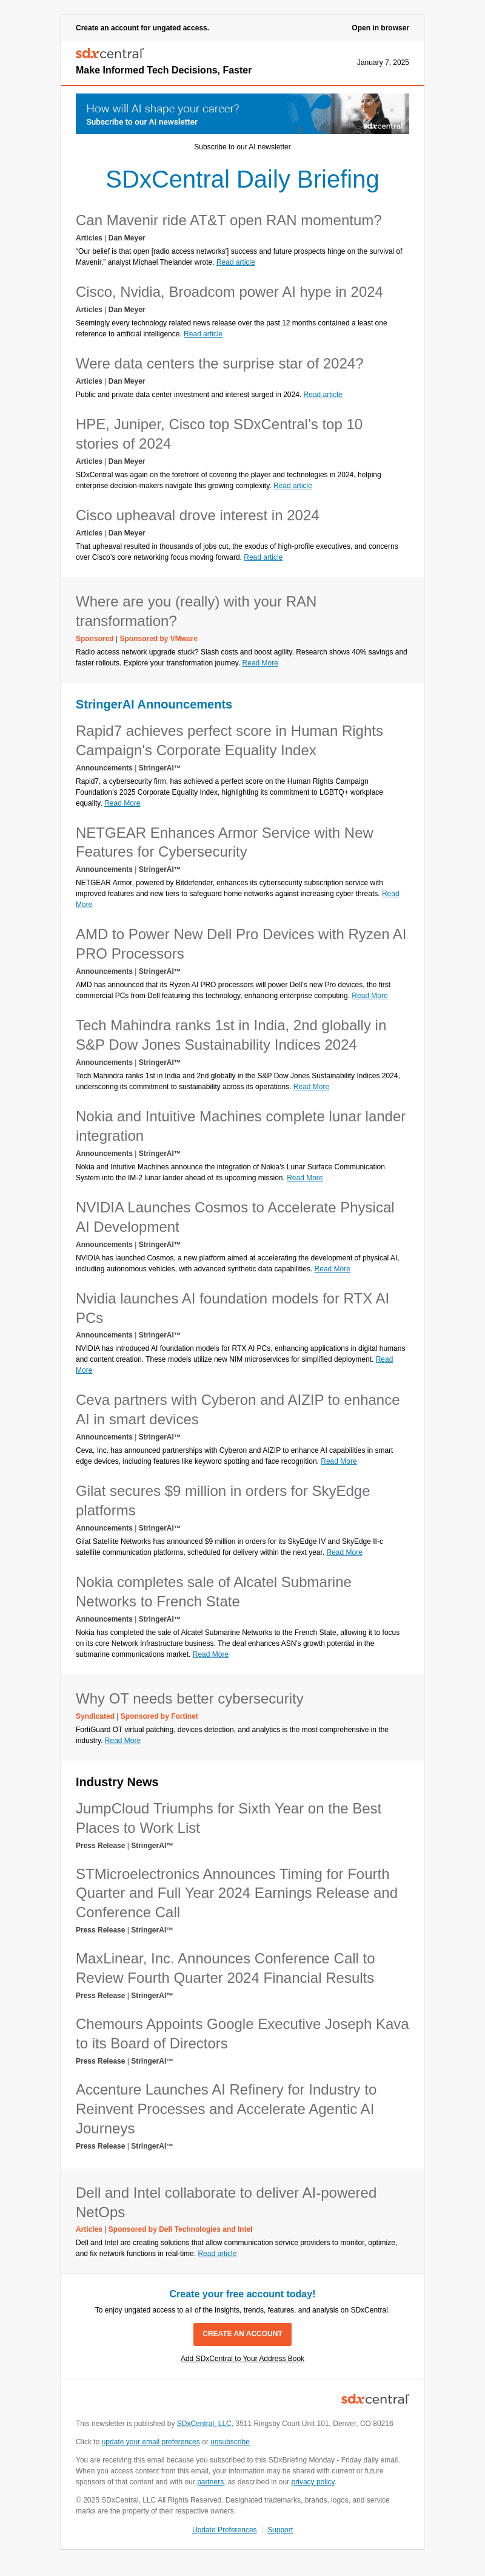Click the SDxCentral logo in the header
The width and height of the screenshot is (485, 2576).
pyautogui.click(x=110, y=53)
